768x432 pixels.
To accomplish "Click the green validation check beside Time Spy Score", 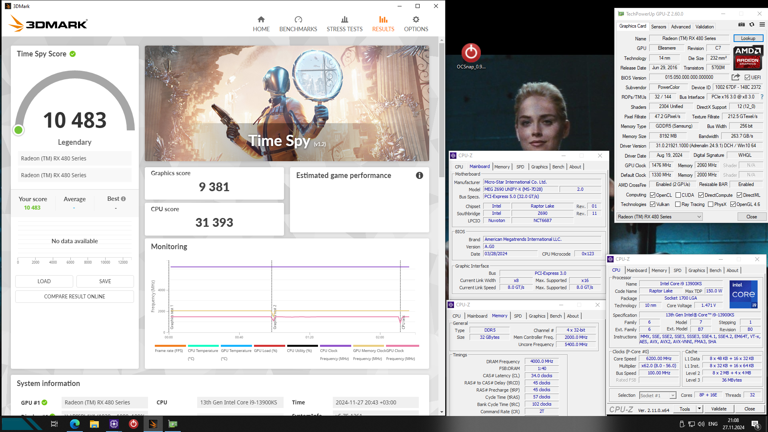I will tap(73, 54).
